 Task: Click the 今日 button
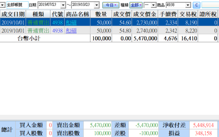[111, 5]
